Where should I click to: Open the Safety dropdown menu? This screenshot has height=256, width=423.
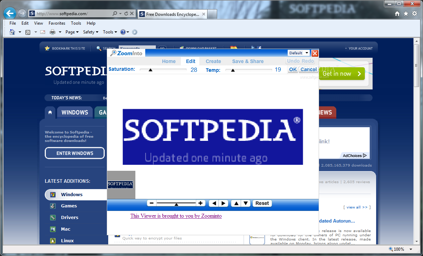coord(91,32)
